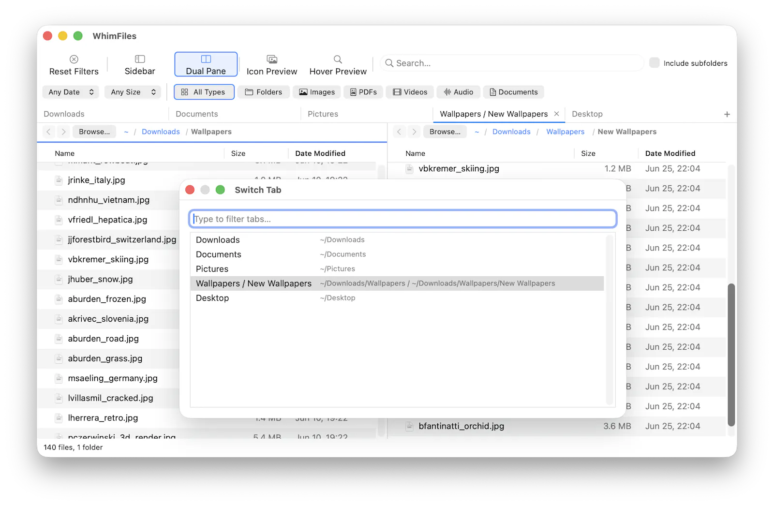Enable Hover Preview mode
This screenshot has height=506, width=774.
[338, 64]
